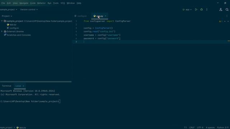
Task: Open Search Everywhere magnifier
Action: click(227, 10)
